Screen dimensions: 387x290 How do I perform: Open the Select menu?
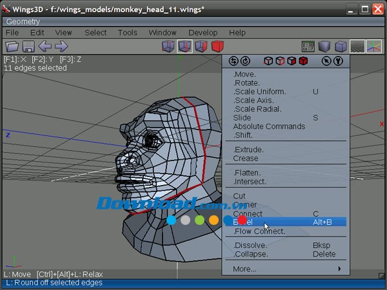click(95, 33)
